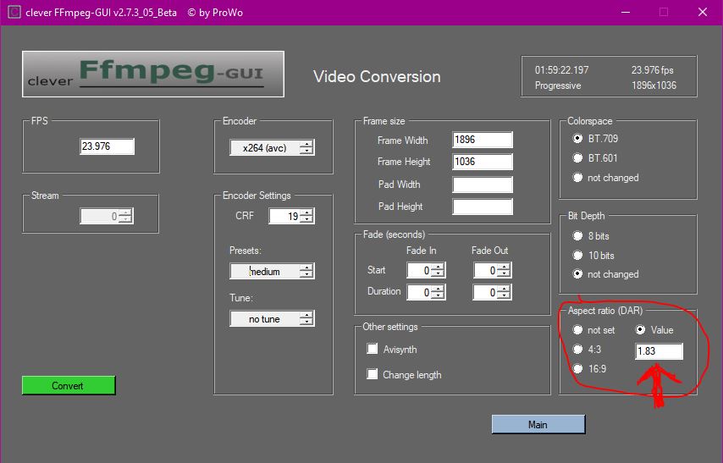Click the app icon in the title bar
This screenshot has height=463, width=723.
(x=14, y=12)
